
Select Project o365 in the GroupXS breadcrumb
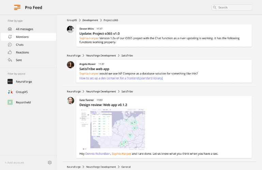(111, 20)
